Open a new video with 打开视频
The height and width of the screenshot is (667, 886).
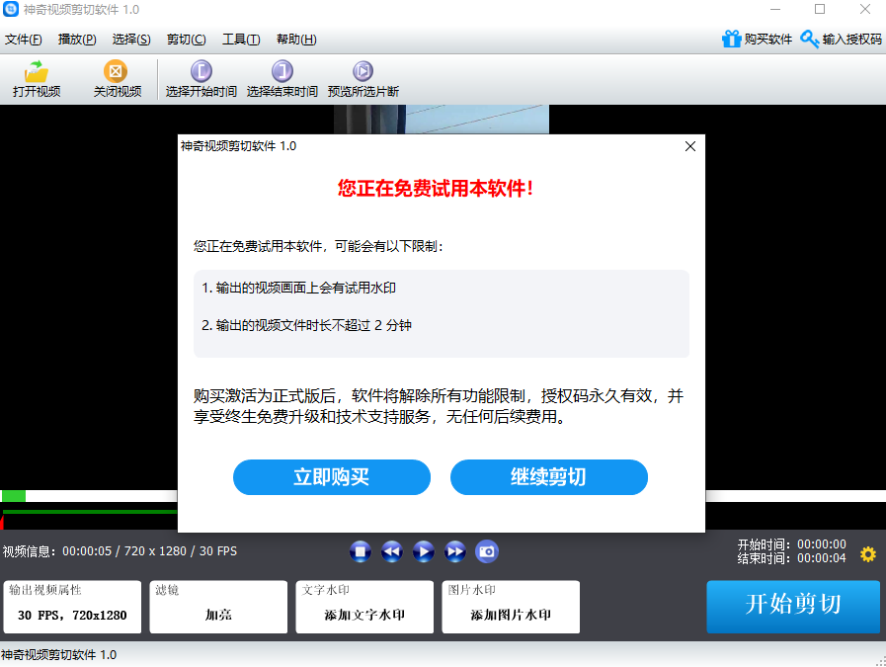click(x=35, y=79)
